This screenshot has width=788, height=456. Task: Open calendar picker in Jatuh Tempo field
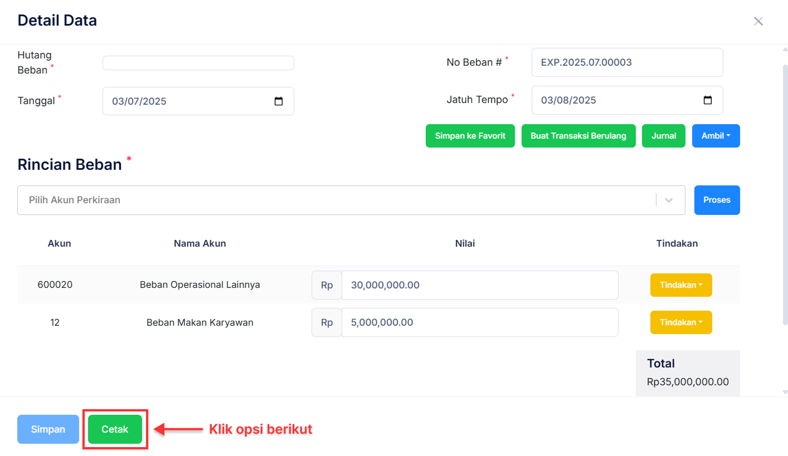708,100
